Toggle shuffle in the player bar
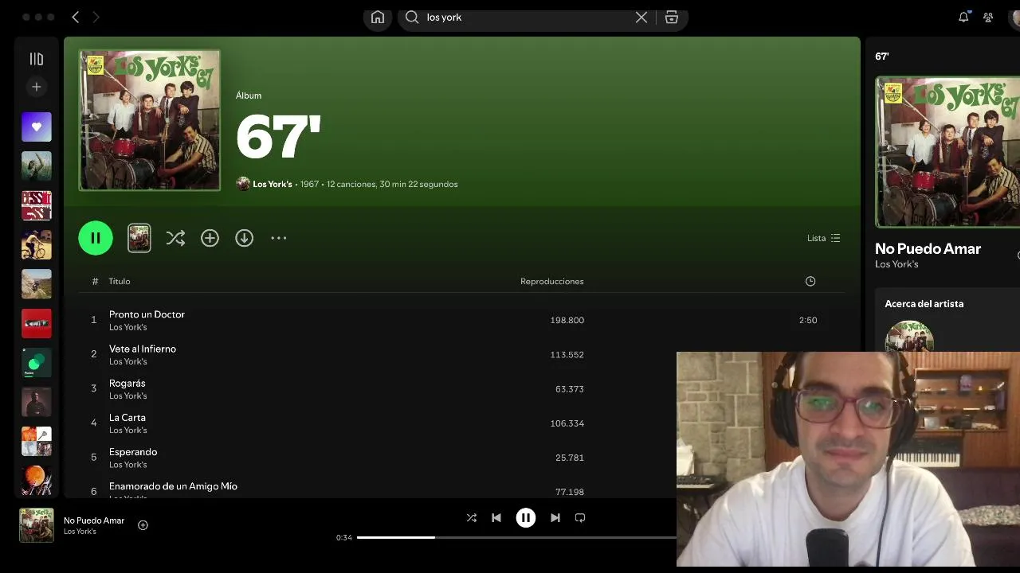Screen dimensions: 1020x573 pyautogui.click(x=472, y=517)
